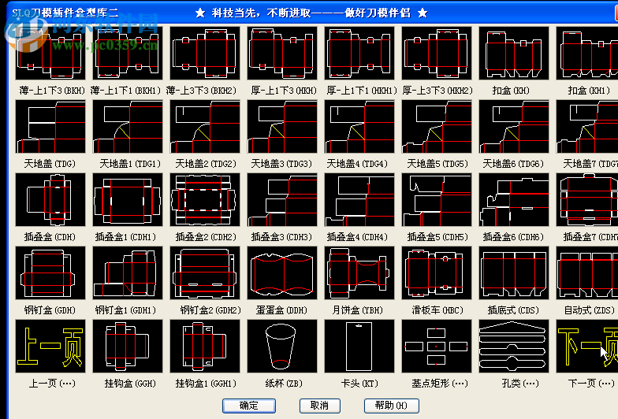Pick the 厚-上3下3 (HKH2) box thumbnail
Viewport: 618px width, 419px height.
pyautogui.click(x=437, y=54)
